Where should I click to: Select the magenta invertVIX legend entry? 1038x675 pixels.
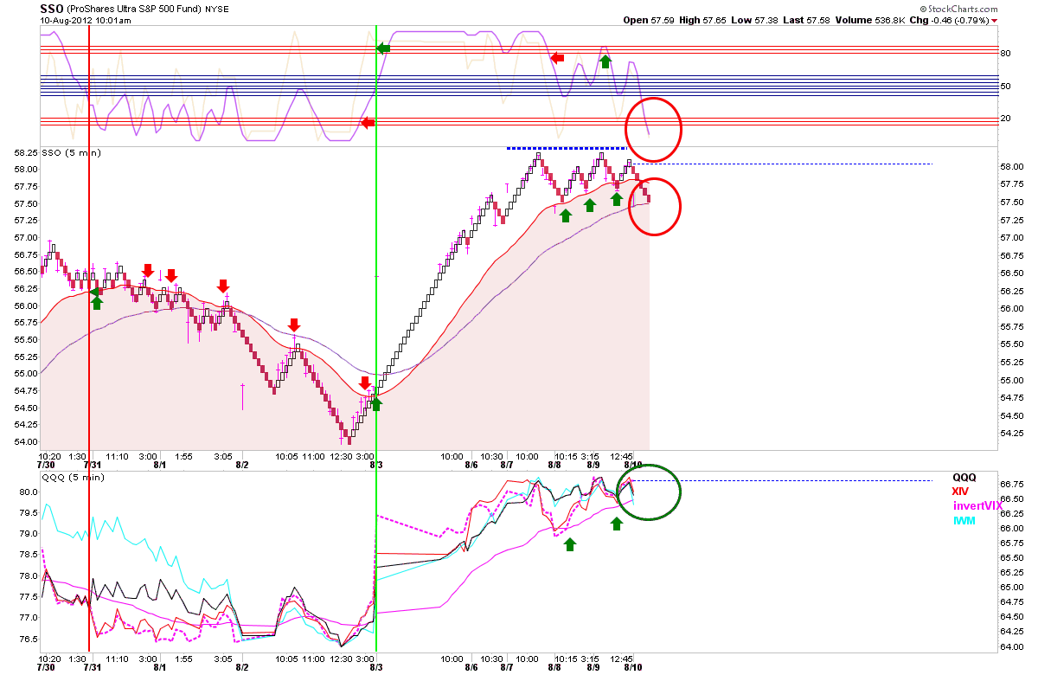click(980, 506)
